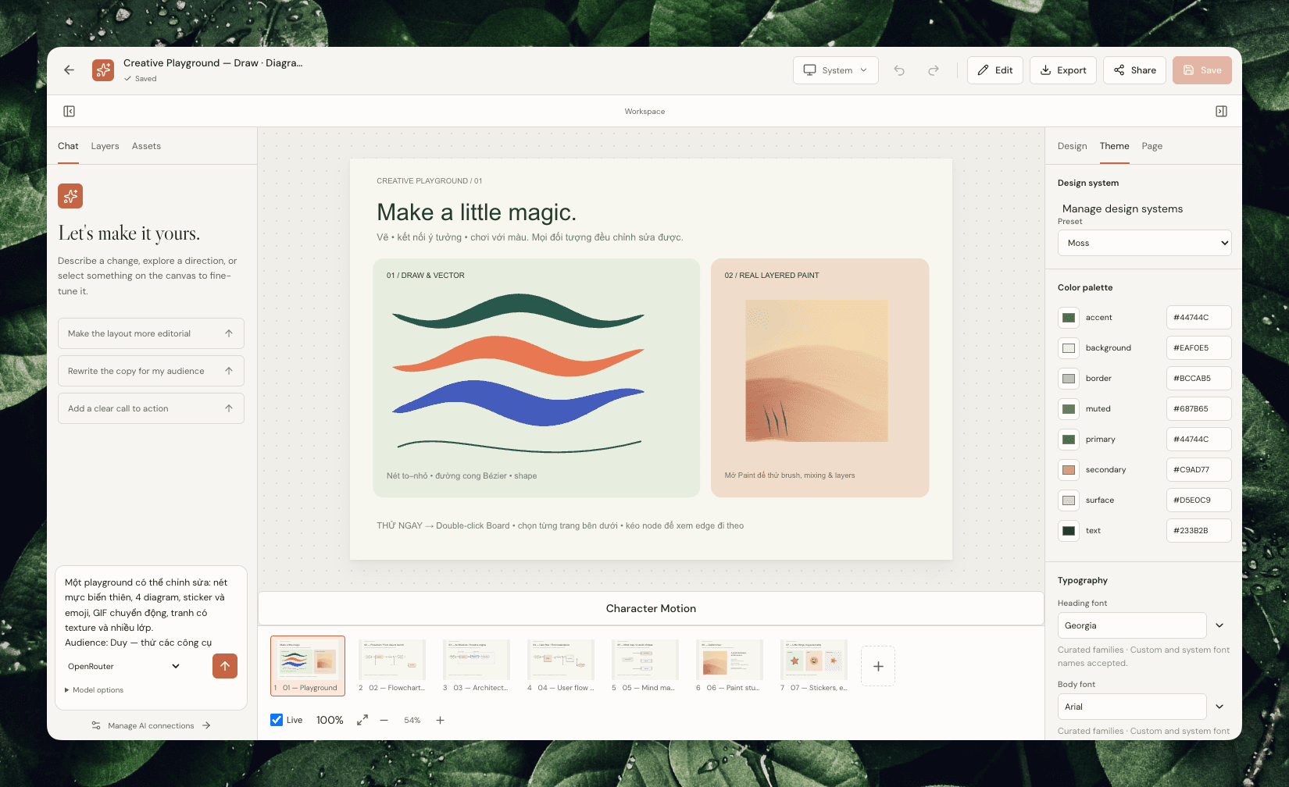The width and height of the screenshot is (1289, 787).
Task: Switch to the Layers tab
Action: pyautogui.click(x=105, y=146)
